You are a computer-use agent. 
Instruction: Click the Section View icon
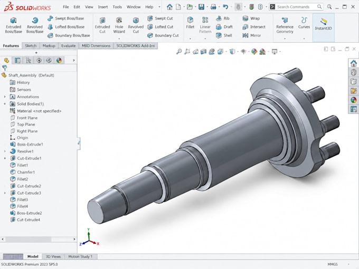pyautogui.click(x=204, y=52)
